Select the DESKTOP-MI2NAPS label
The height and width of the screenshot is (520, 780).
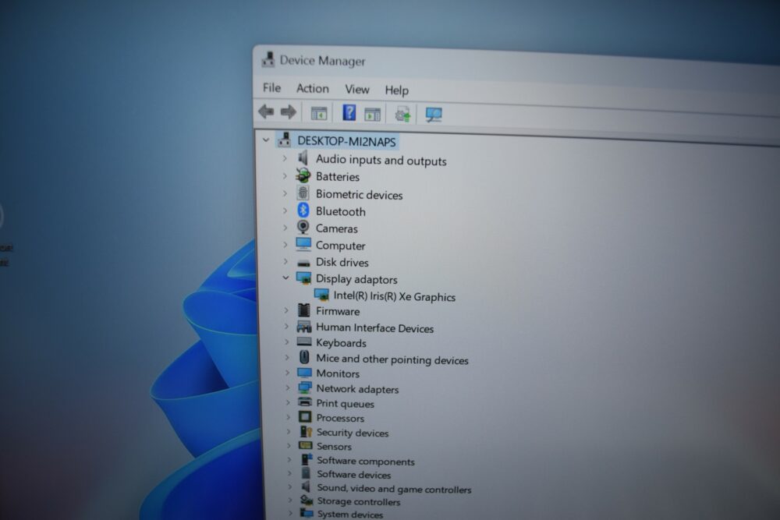(x=347, y=141)
